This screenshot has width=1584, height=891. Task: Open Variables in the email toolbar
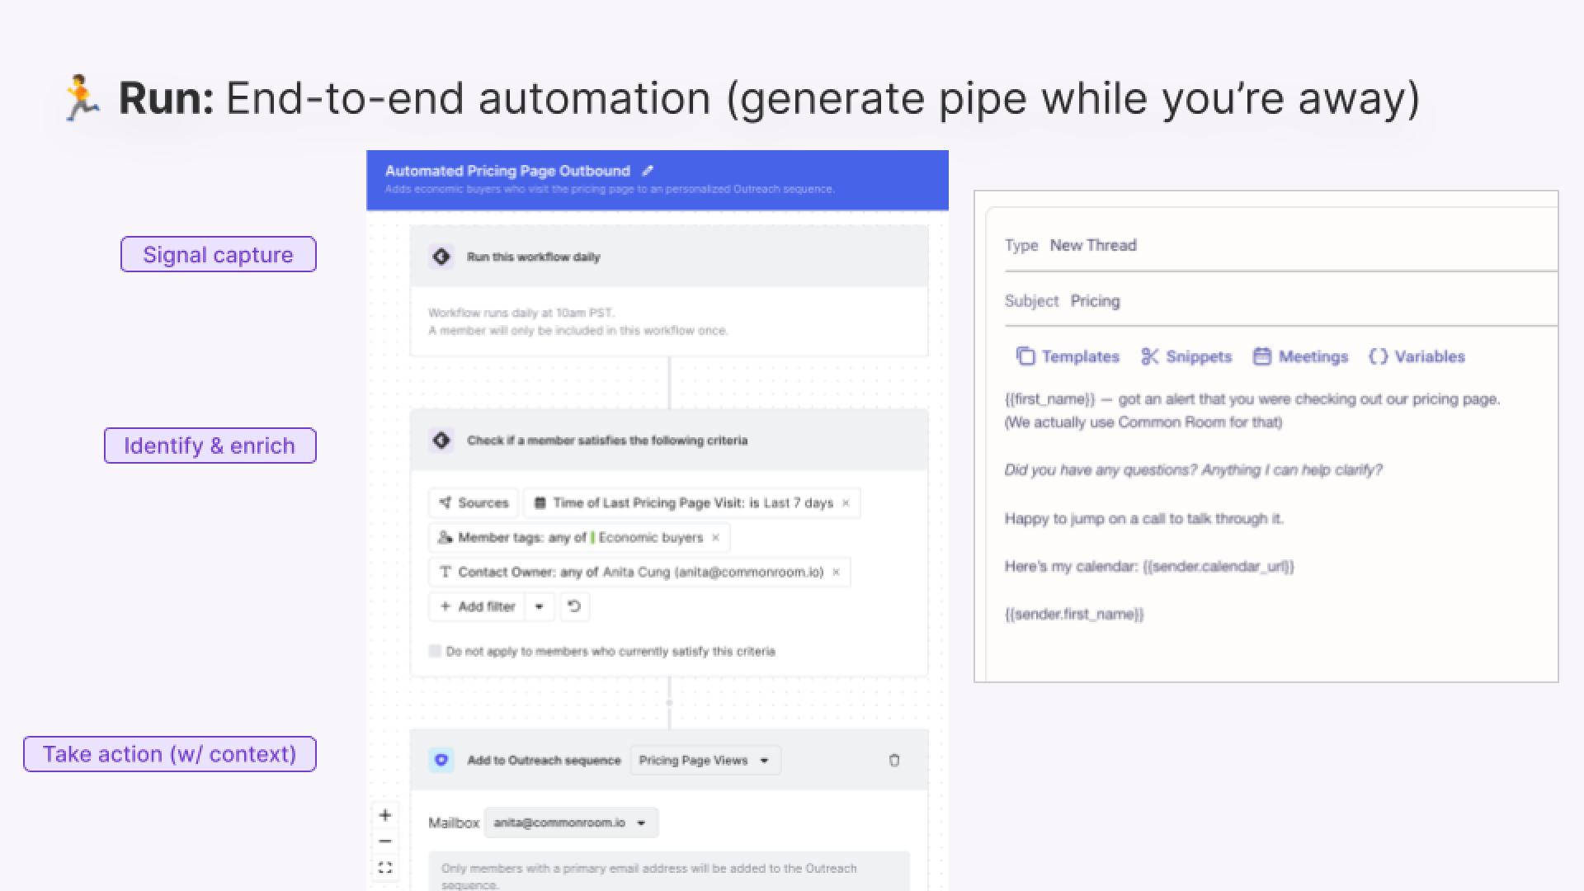(1417, 356)
